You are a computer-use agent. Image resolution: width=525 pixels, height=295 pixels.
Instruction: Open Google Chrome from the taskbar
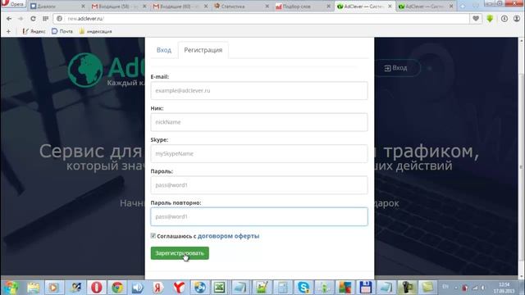click(117, 288)
